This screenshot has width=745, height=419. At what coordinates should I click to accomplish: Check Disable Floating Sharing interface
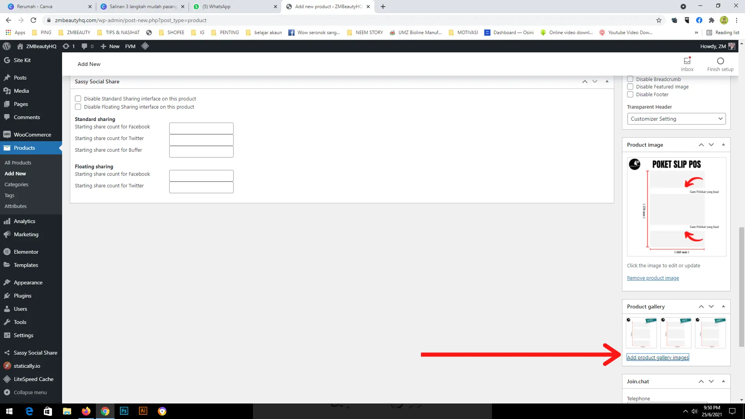click(78, 107)
